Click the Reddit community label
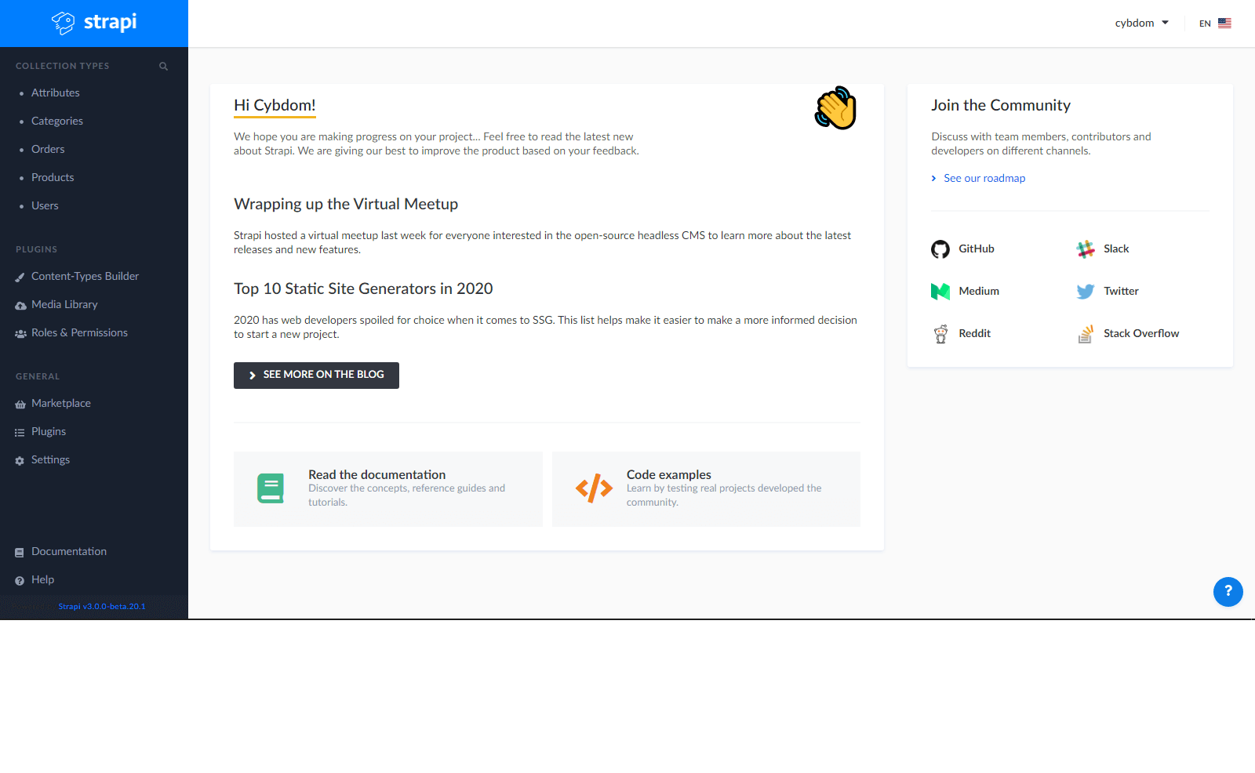This screenshot has width=1255, height=773. click(x=974, y=333)
